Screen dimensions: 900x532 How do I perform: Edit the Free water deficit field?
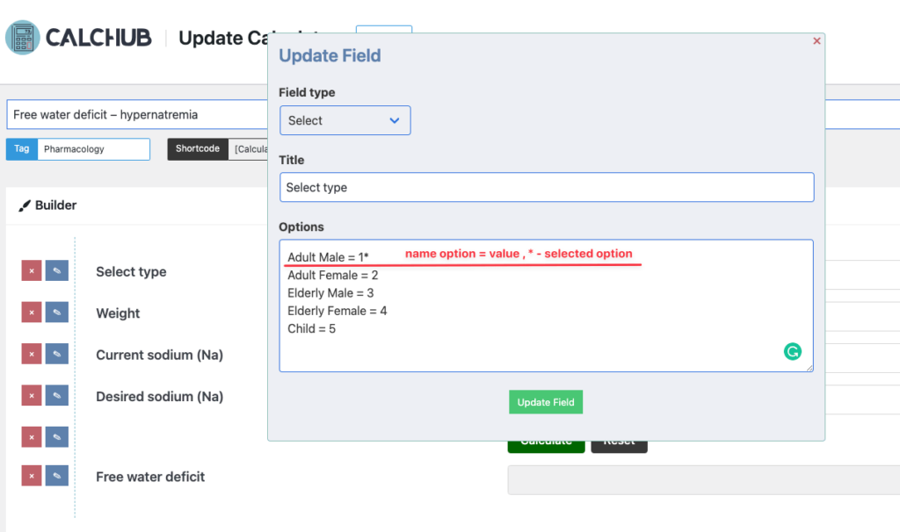(56, 477)
